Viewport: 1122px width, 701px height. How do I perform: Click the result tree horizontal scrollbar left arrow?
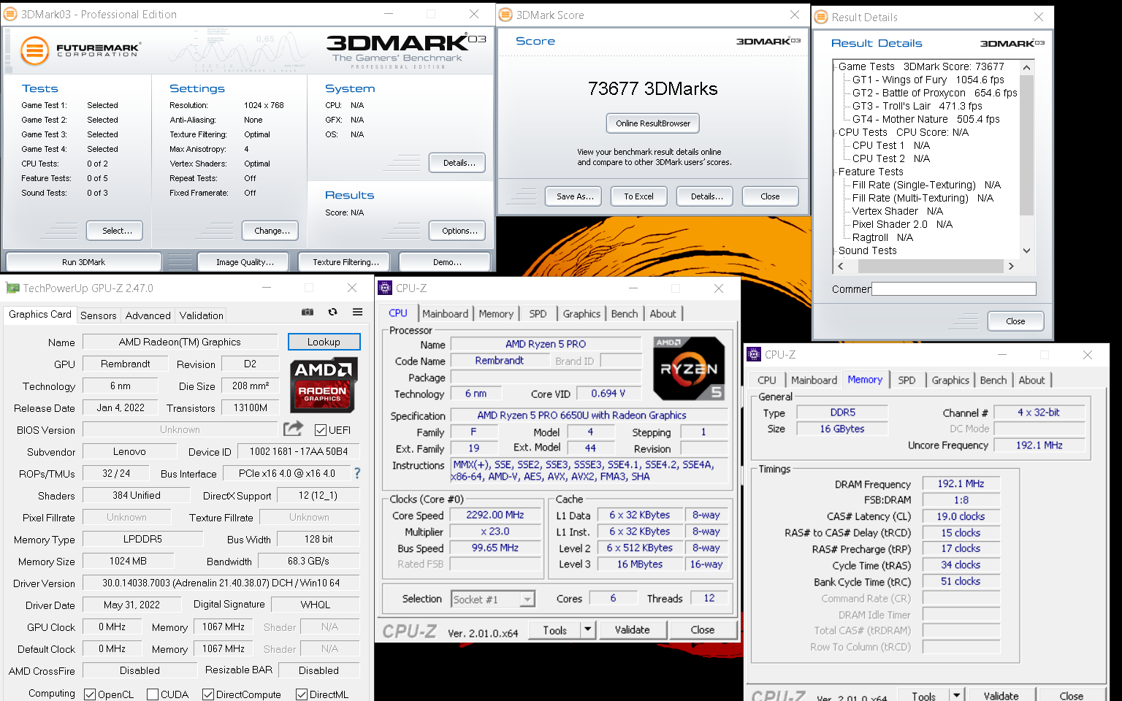(x=840, y=267)
